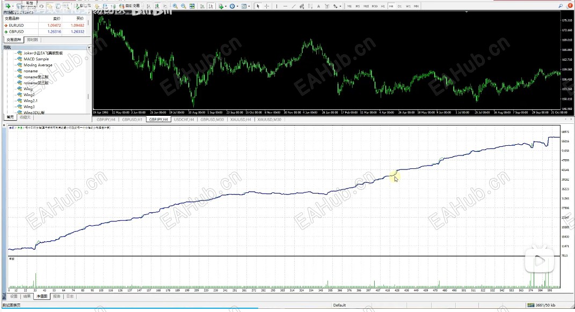Image resolution: width=575 pixels, height=312 pixels.
Task: Select the Horizontal Line drawing tool
Action: [x=285, y=6]
